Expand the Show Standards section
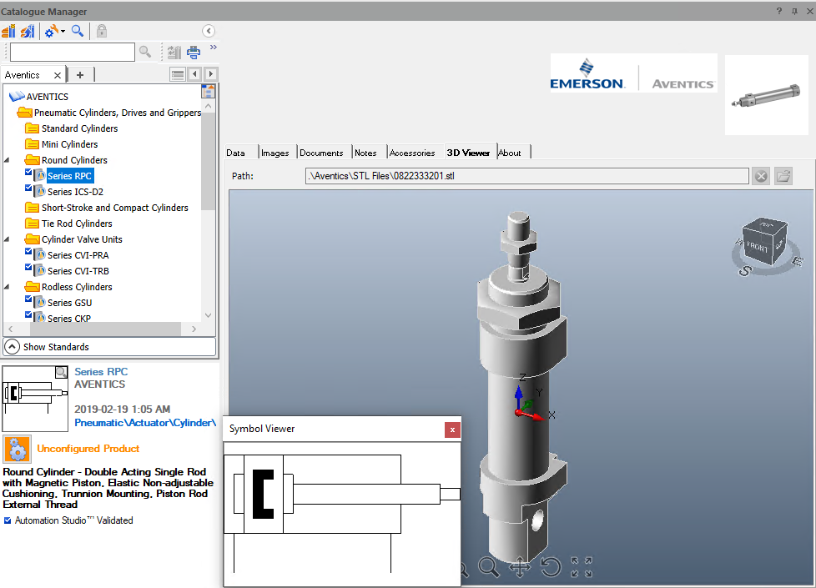Viewport: 816px width, 588px height. point(13,347)
